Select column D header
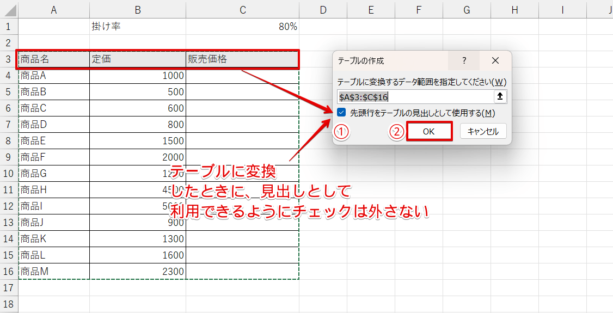 tap(323, 10)
